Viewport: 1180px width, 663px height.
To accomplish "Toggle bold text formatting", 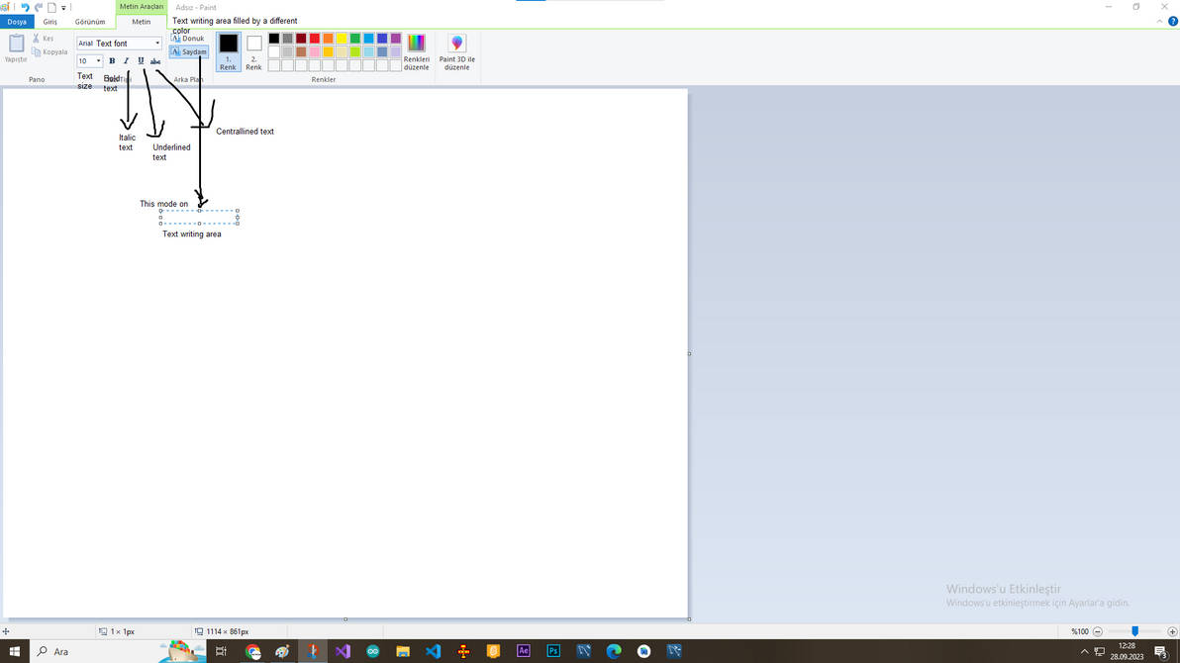I will pyautogui.click(x=112, y=60).
